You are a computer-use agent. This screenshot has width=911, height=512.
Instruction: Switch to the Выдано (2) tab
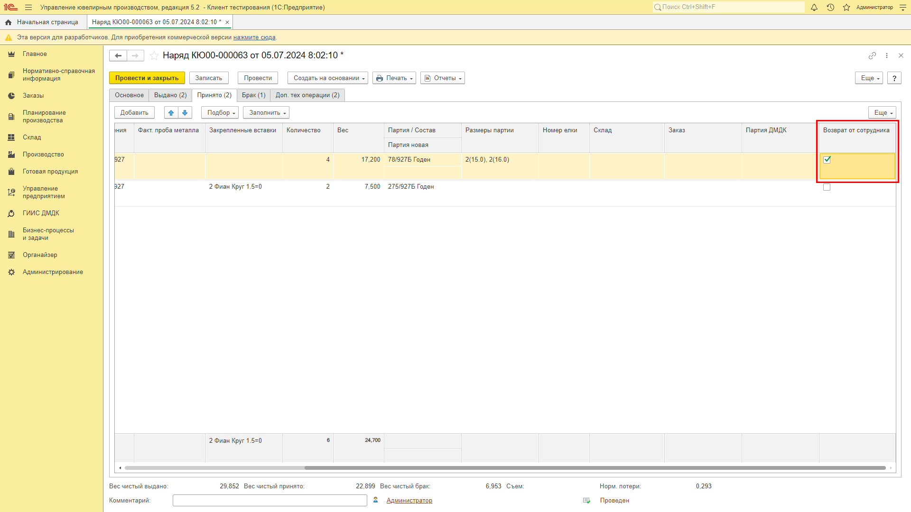pos(170,95)
